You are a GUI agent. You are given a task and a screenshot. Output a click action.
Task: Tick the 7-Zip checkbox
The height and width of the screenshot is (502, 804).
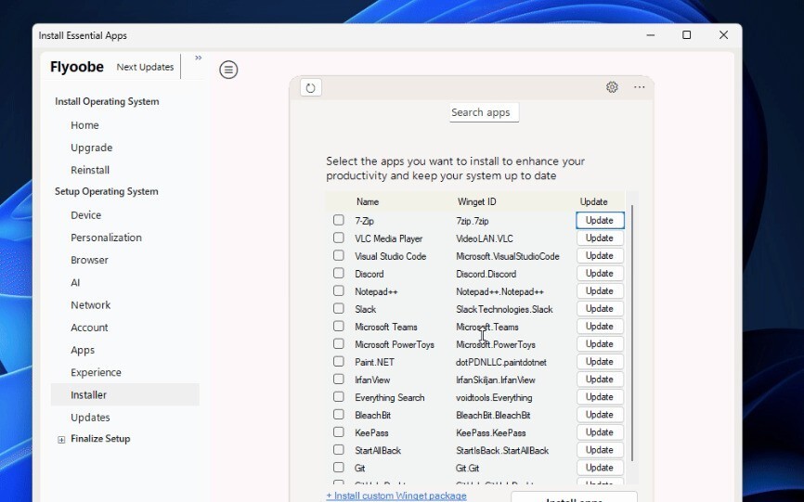[x=339, y=221]
